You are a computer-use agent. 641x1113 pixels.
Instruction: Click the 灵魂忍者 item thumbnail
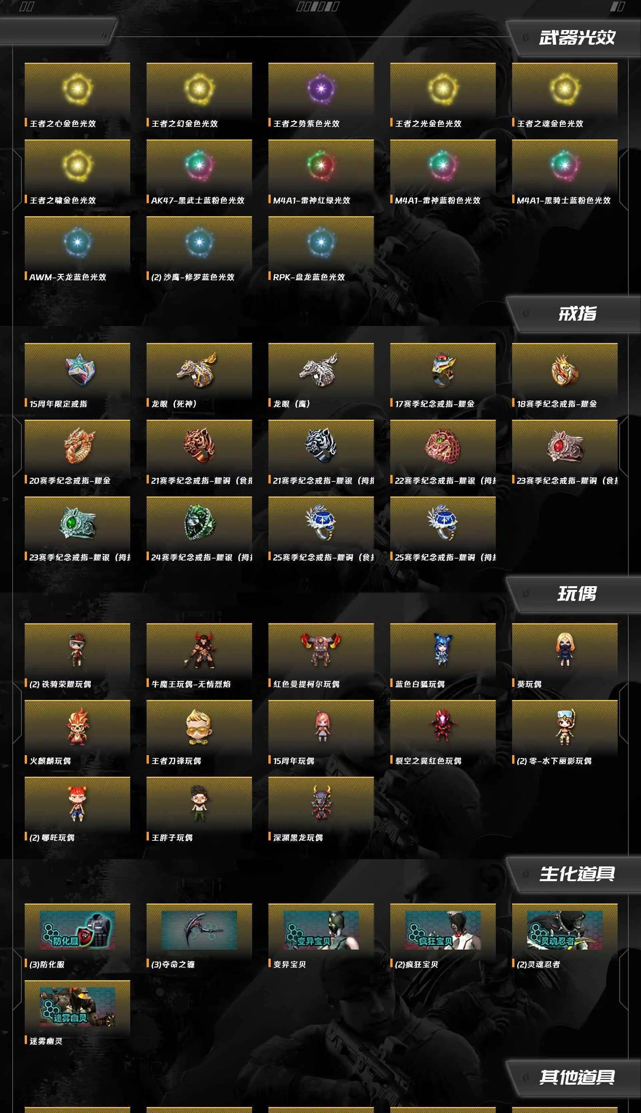click(565, 930)
